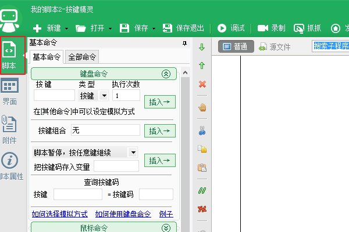Click the scissors cut icon
The height and width of the screenshot is (232, 349).
coord(202,130)
